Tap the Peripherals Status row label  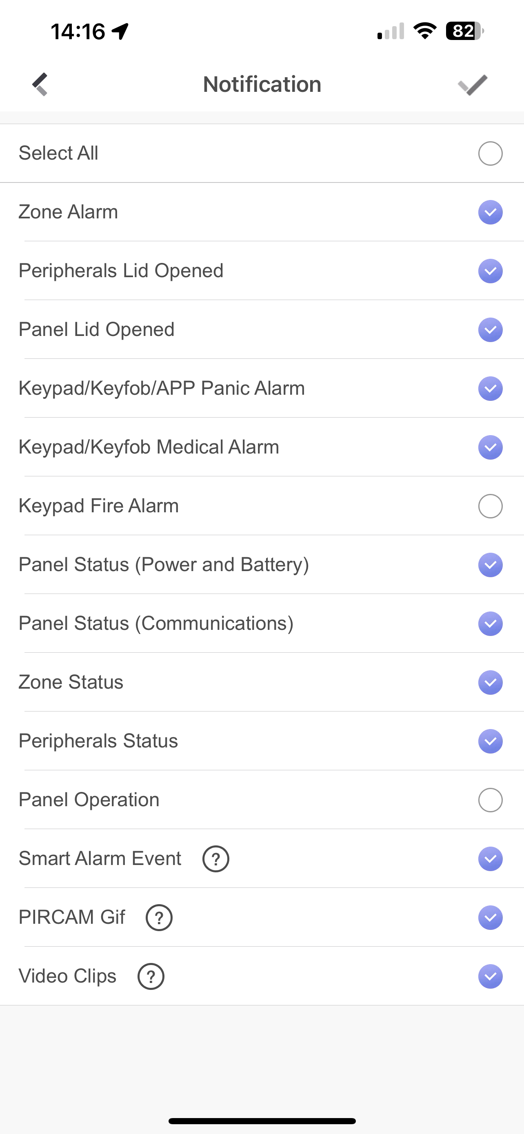(98, 741)
